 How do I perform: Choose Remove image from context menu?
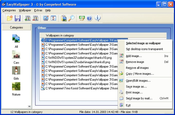tap(145, 62)
